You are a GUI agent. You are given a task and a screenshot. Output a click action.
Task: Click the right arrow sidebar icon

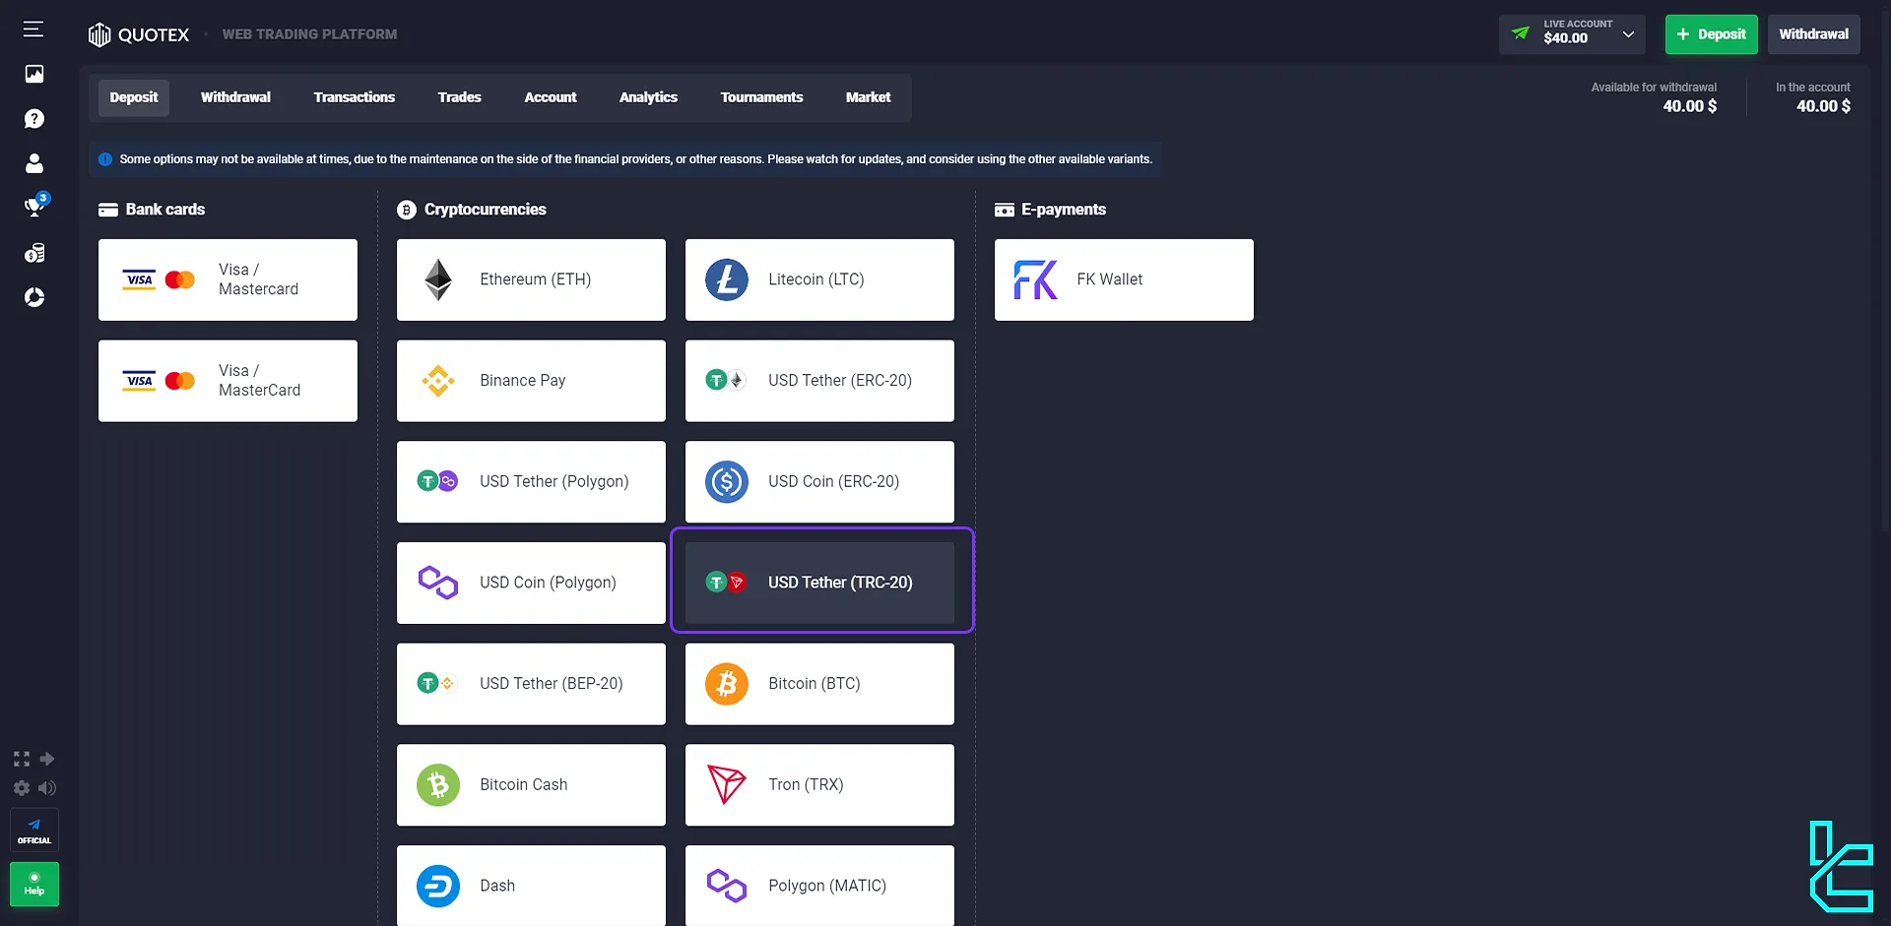coord(47,759)
